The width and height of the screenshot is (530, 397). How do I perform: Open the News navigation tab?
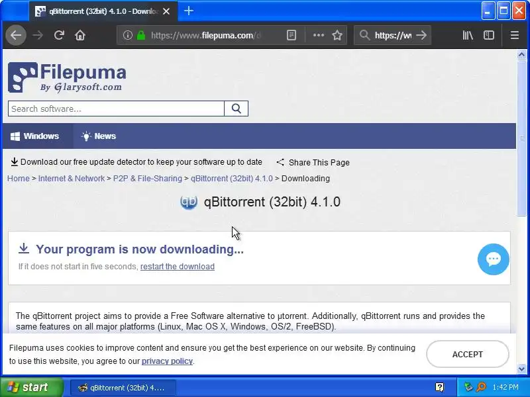[x=99, y=136]
